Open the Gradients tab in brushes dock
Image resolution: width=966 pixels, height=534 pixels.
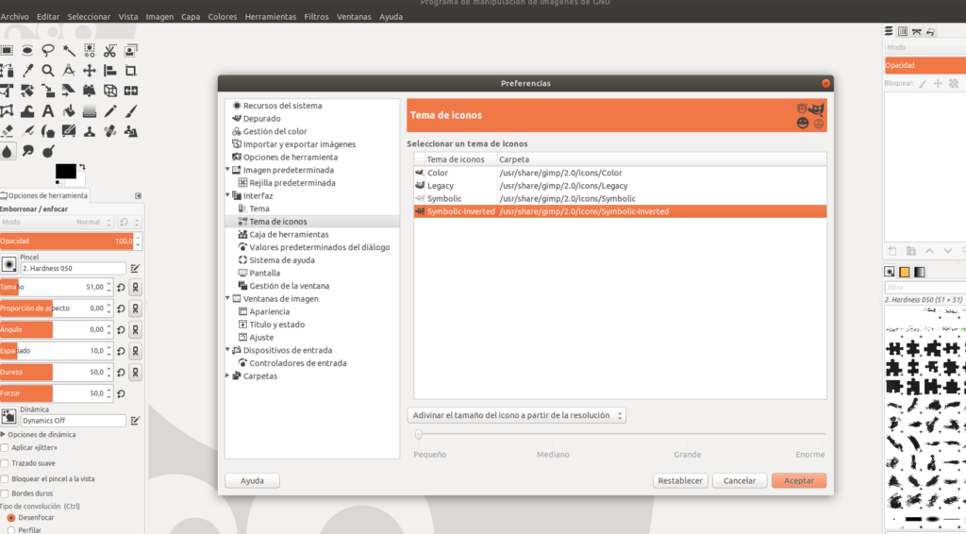click(919, 272)
